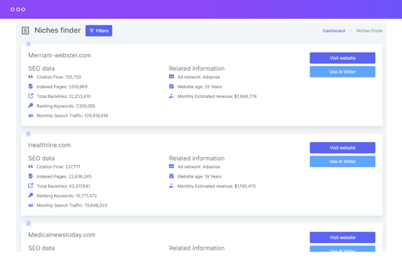Visit website for Healthline.com
Viewport: 402px width, 260px height.
point(342,148)
